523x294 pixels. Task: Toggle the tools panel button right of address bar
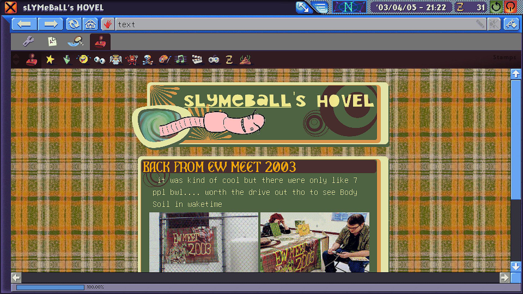(511, 24)
